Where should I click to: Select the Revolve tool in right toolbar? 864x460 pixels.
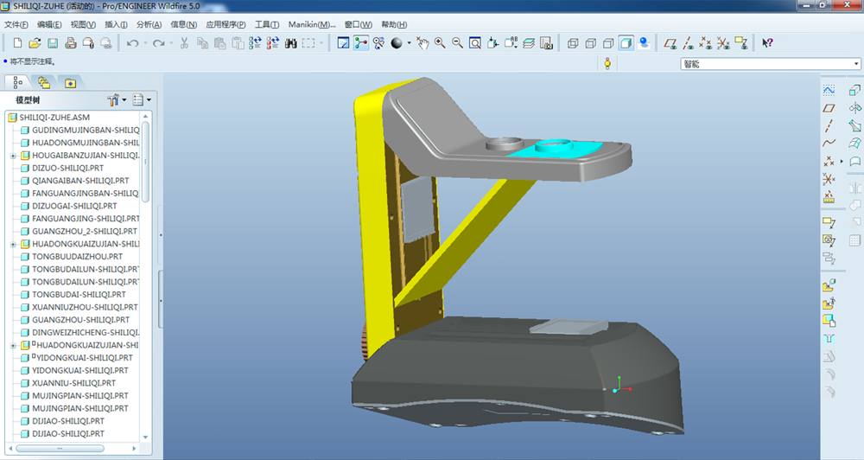pyautogui.click(x=854, y=107)
